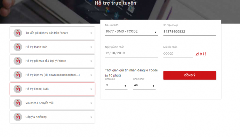Select Hỗ trợ Fcode, SMS menu item
Image resolution: width=240 pixels, height=137 pixels.
pyautogui.click(x=52, y=89)
